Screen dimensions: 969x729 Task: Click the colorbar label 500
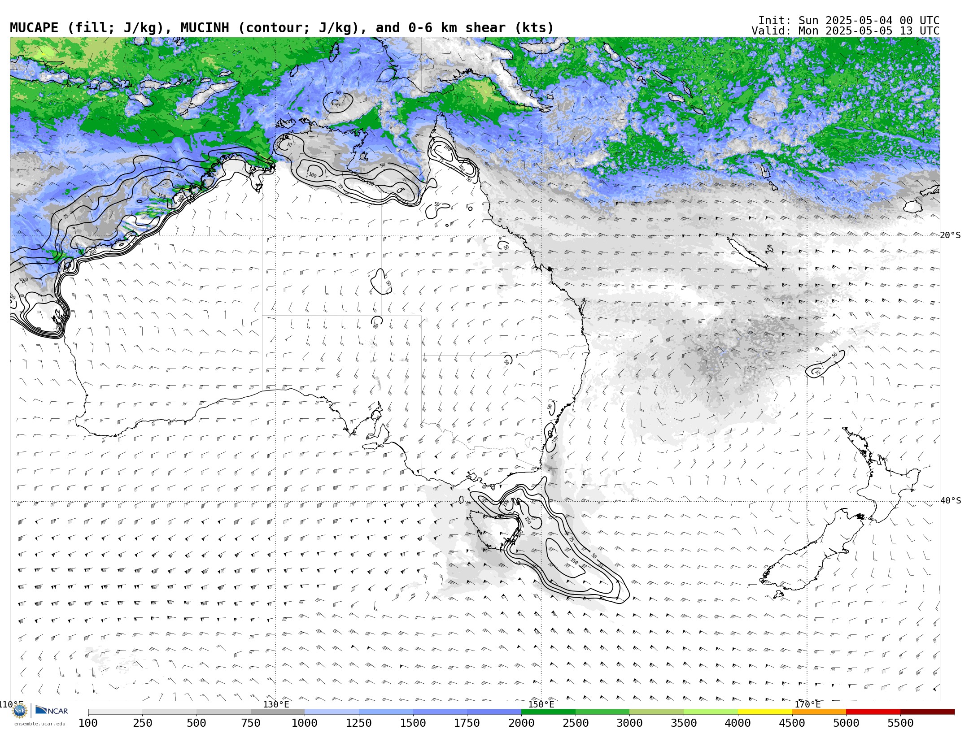coord(196,723)
